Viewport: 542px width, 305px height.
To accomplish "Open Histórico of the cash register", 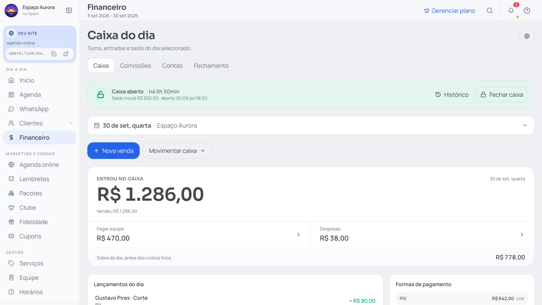I will (x=452, y=95).
